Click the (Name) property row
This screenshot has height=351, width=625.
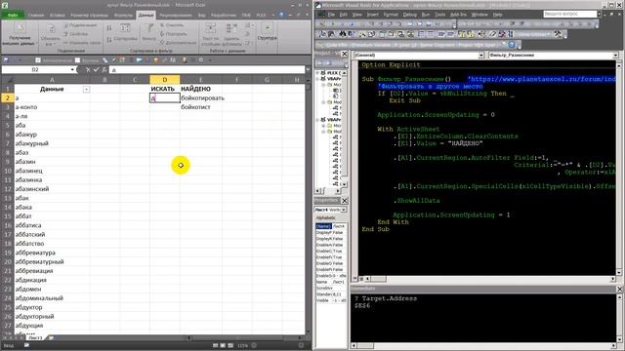pyautogui.click(x=331, y=226)
